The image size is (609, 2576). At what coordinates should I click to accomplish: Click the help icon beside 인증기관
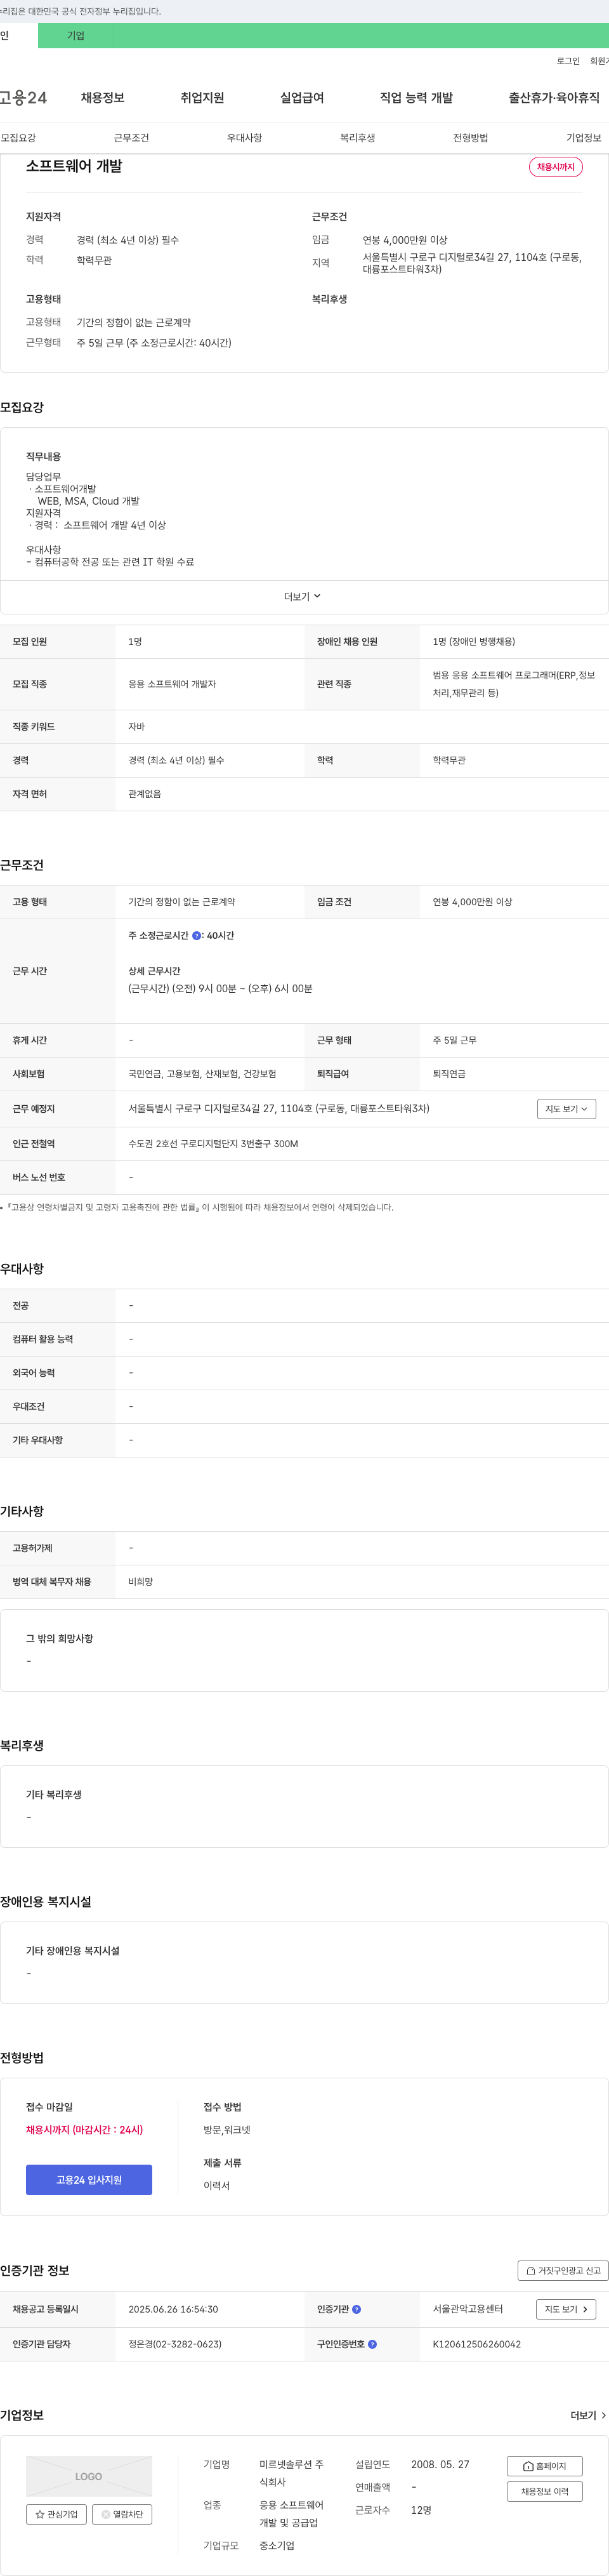pos(357,2309)
